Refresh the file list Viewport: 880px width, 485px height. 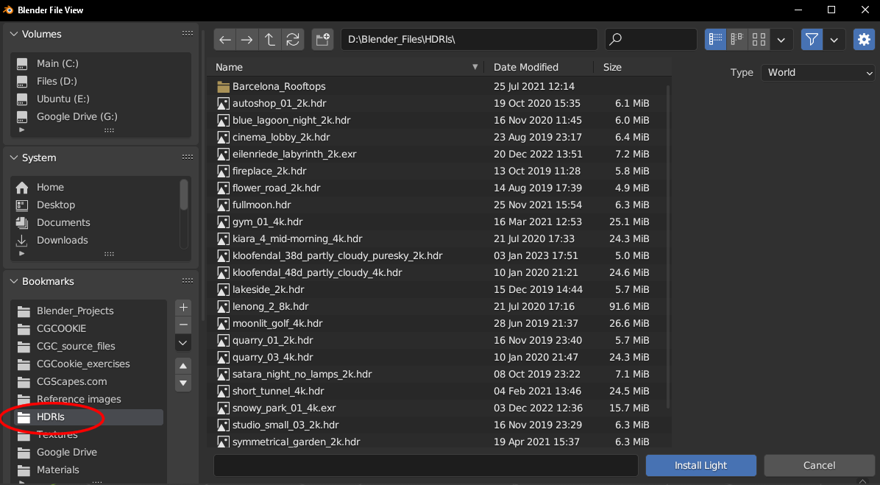293,39
